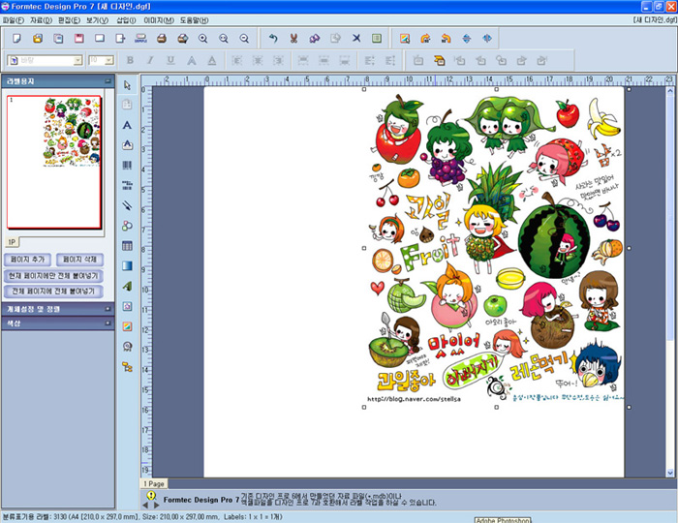Flip horizontally with blue left-right arrows icon
This screenshot has height=523, width=678.
pos(487,39)
